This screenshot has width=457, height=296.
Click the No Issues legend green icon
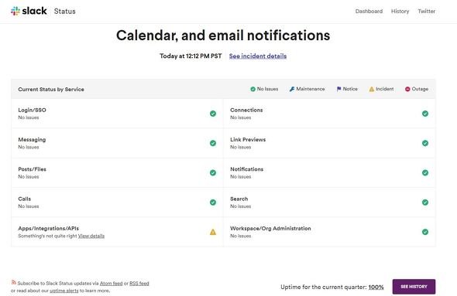tap(253, 89)
